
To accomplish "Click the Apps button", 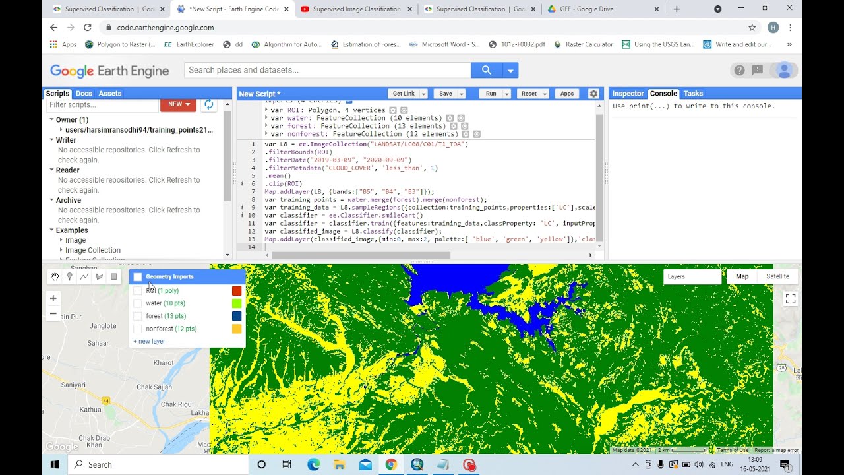I will point(567,94).
